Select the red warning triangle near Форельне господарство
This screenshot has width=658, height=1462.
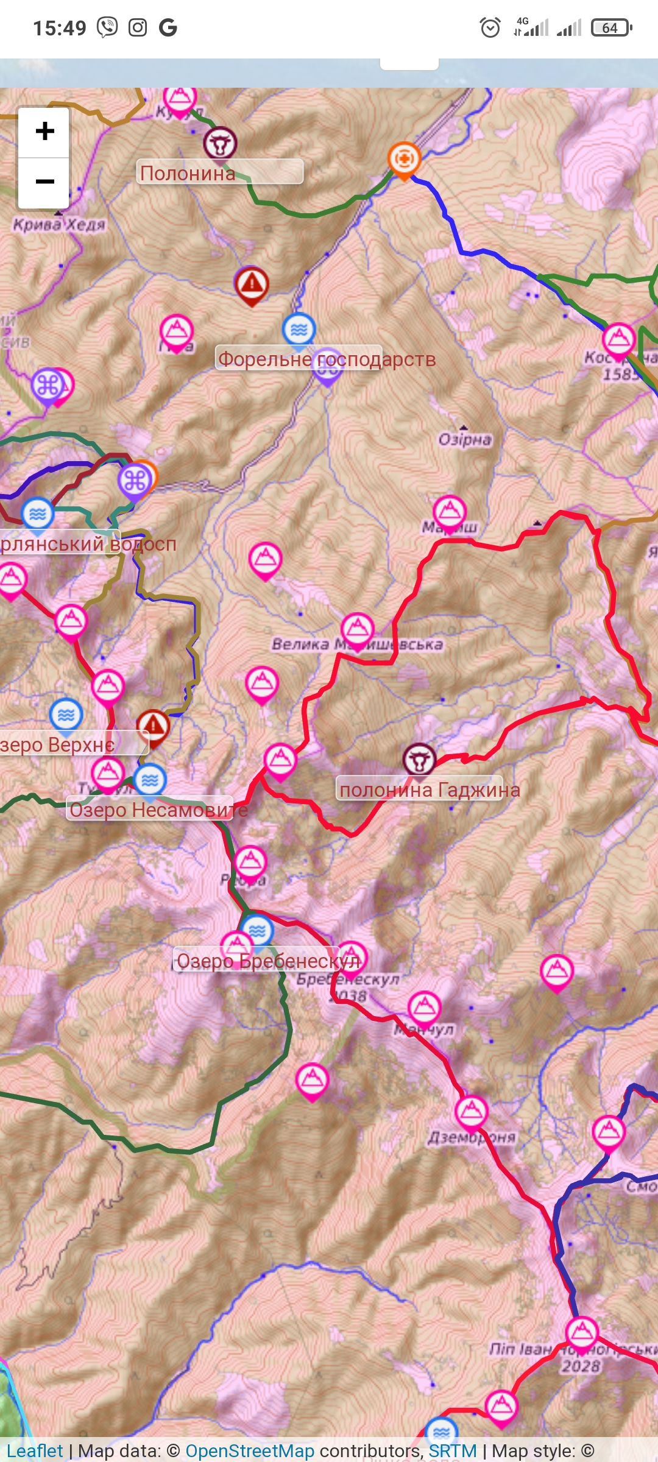tap(252, 286)
